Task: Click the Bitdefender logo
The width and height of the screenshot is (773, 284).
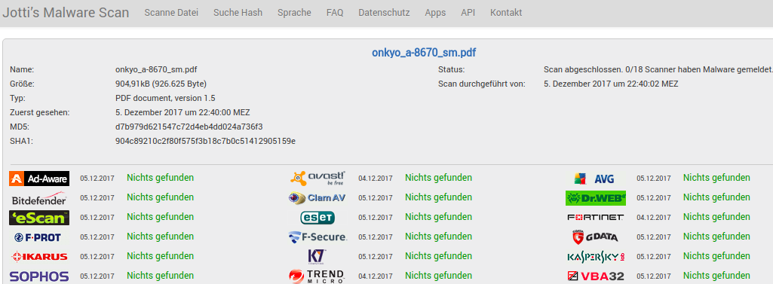Action: pyautogui.click(x=39, y=198)
